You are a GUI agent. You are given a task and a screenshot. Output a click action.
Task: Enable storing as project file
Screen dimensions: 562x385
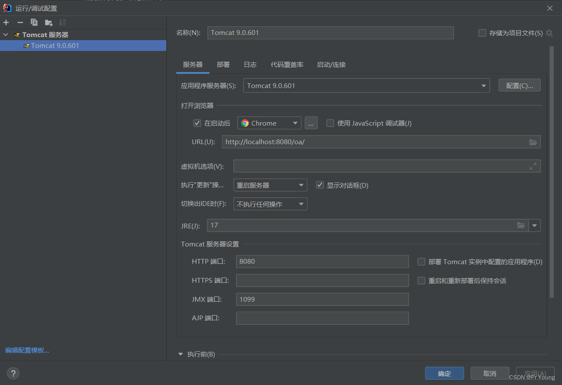(x=482, y=33)
